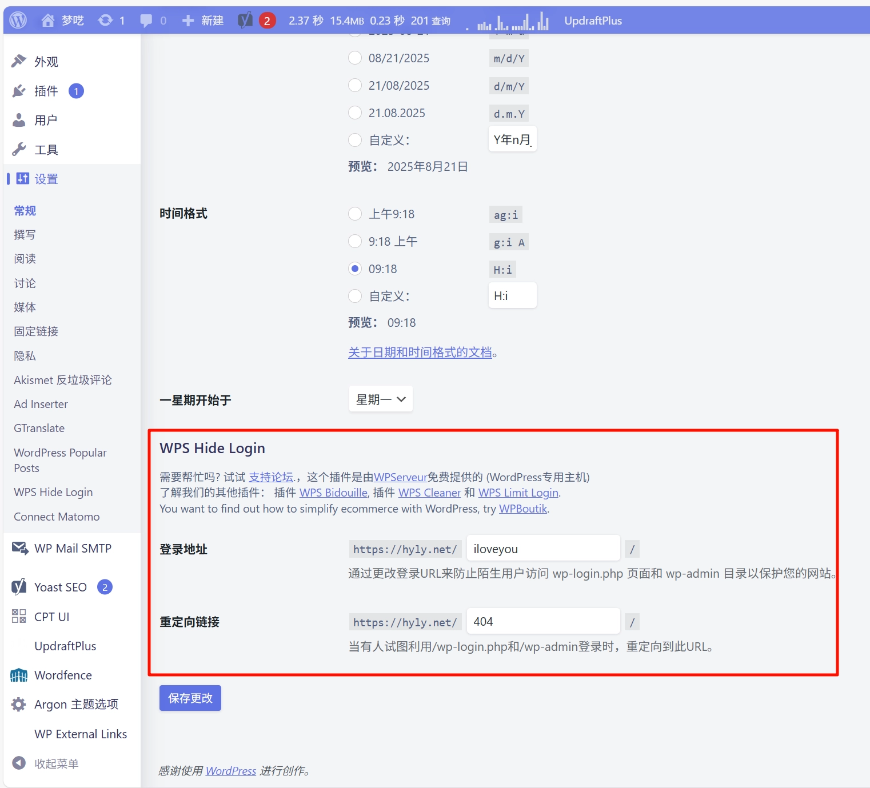Click the Settings sliders icon
This screenshot has height=788, width=870.
[23, 179]
